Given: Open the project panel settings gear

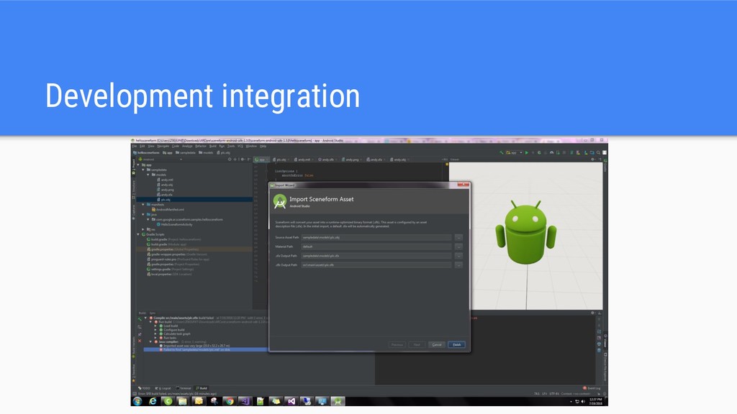Looking at the screenshot, I should pyautogui.click(x=243, y=160).
